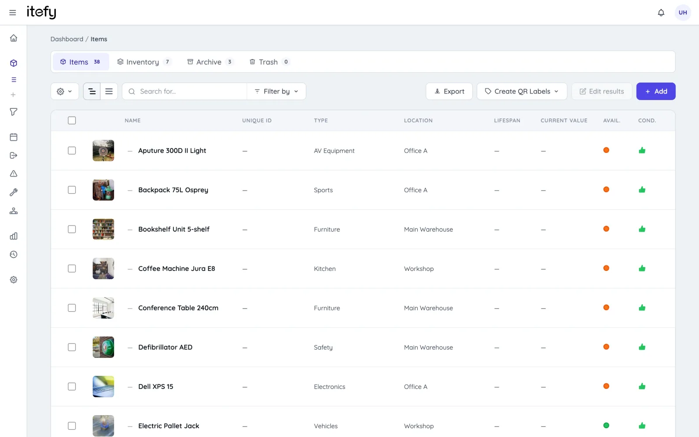Expand the Coffee Machine Jura E8 row dash
Viewport: 699px width, 437px height.
pyautogui.click(x=130, y=269)
